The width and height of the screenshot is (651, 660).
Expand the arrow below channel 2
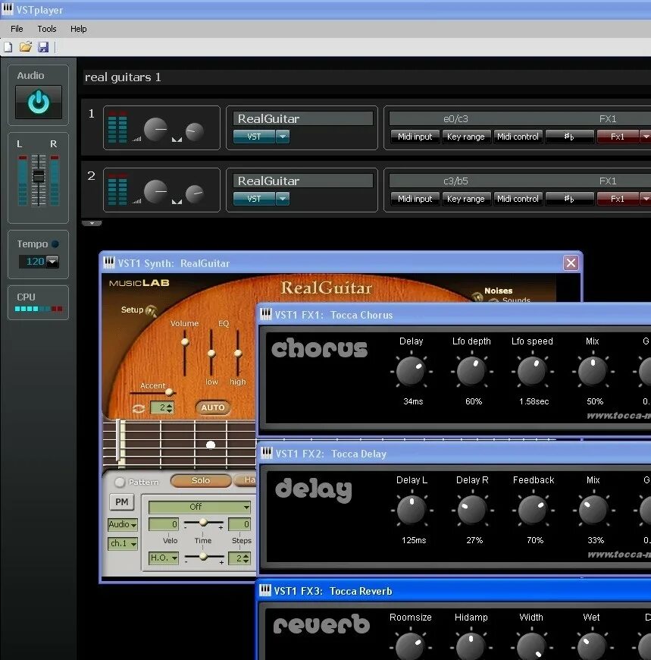click(92, 224)
